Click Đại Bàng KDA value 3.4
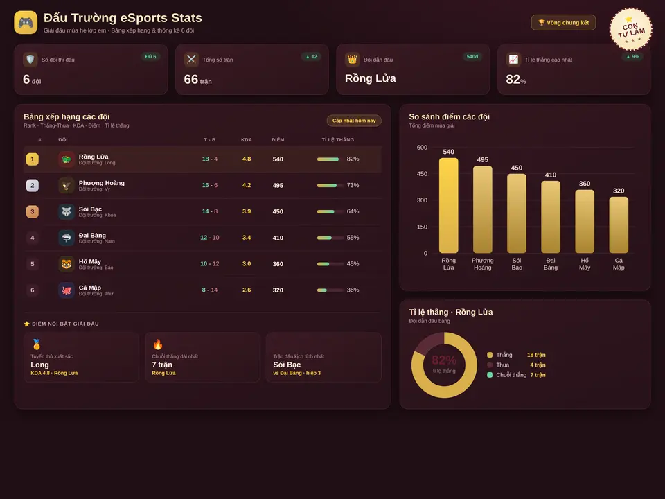Image resolution: width=665 pixels, height=499 pixels. tap(247, 238)
